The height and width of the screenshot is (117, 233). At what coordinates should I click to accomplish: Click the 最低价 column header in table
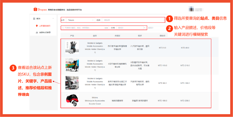pos(162,36)
